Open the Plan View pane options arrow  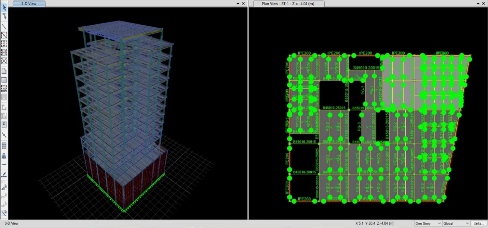click(x=478, y=3)
